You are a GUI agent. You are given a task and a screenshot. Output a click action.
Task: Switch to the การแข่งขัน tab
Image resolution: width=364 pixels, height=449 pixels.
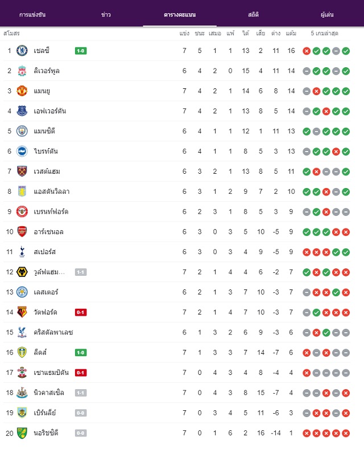click(32, 14)
